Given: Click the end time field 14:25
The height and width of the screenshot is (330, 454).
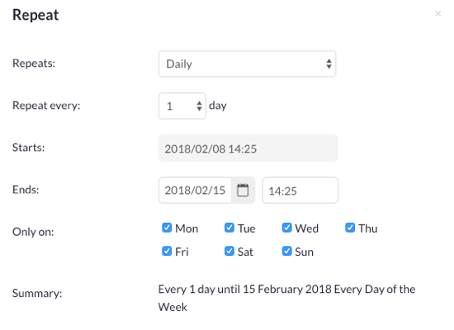Looking at the screenshot, I should tap(300, 191).
